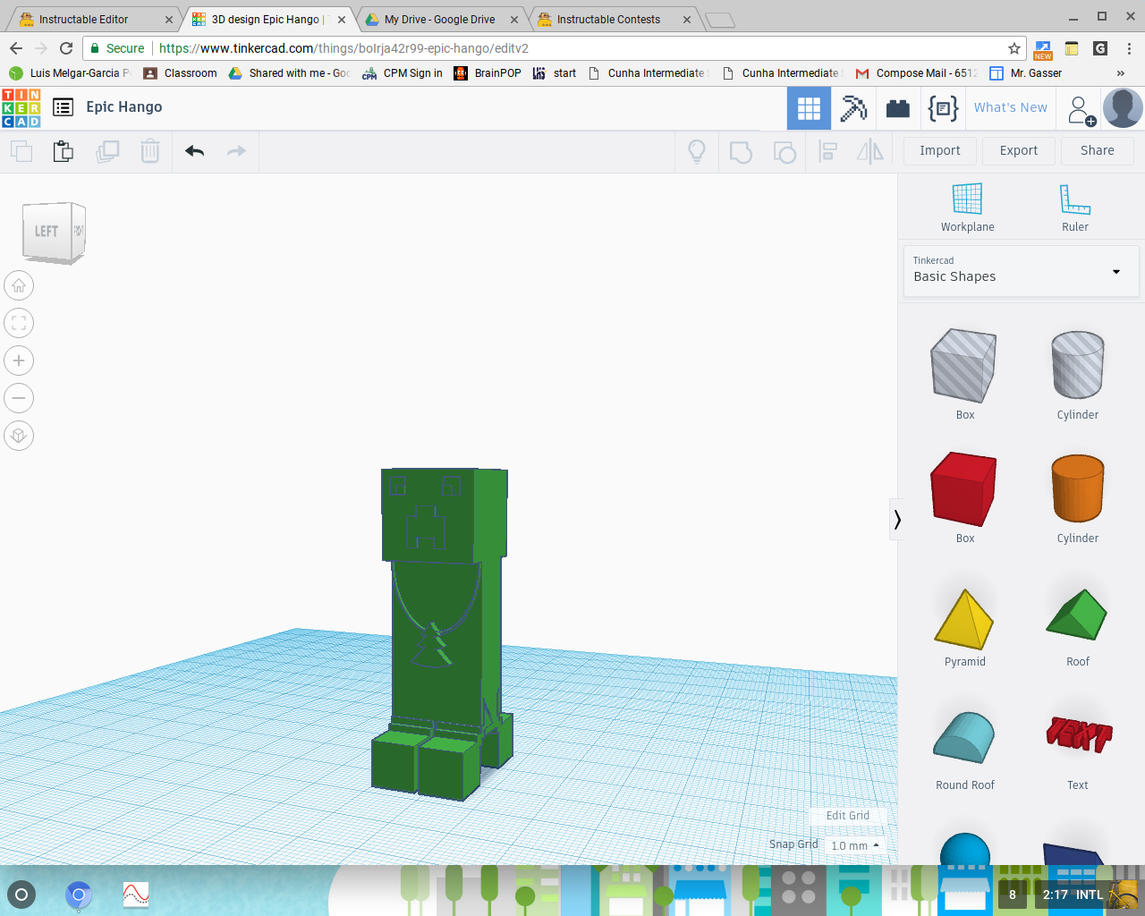
Task: Reload the page
Action: [66, 48]
